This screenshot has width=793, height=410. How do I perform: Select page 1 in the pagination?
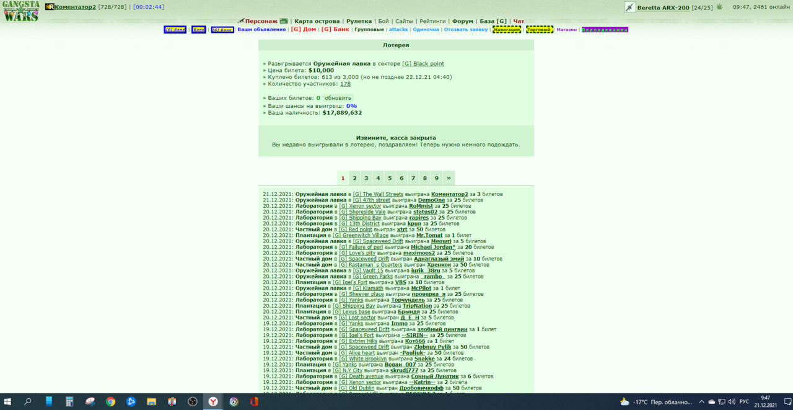(x=343, y=178)
